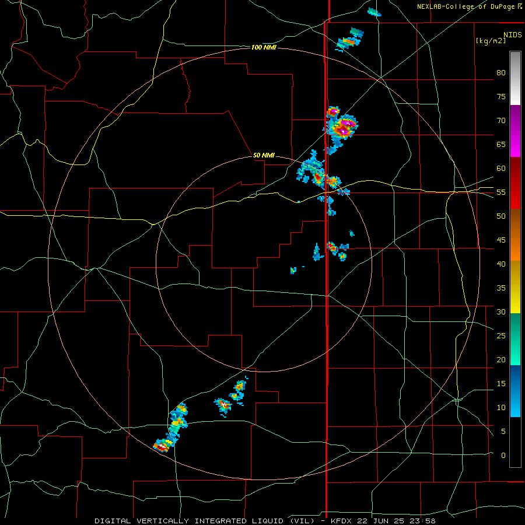Click the scale value 20
This screenshot has height=525, width=525.
501,359
